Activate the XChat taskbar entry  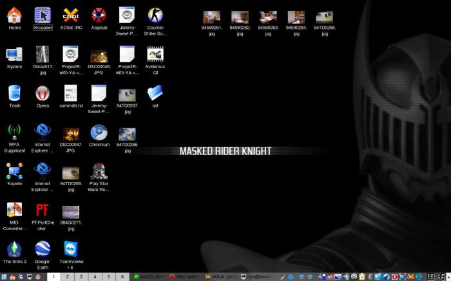tap(222, 277)
